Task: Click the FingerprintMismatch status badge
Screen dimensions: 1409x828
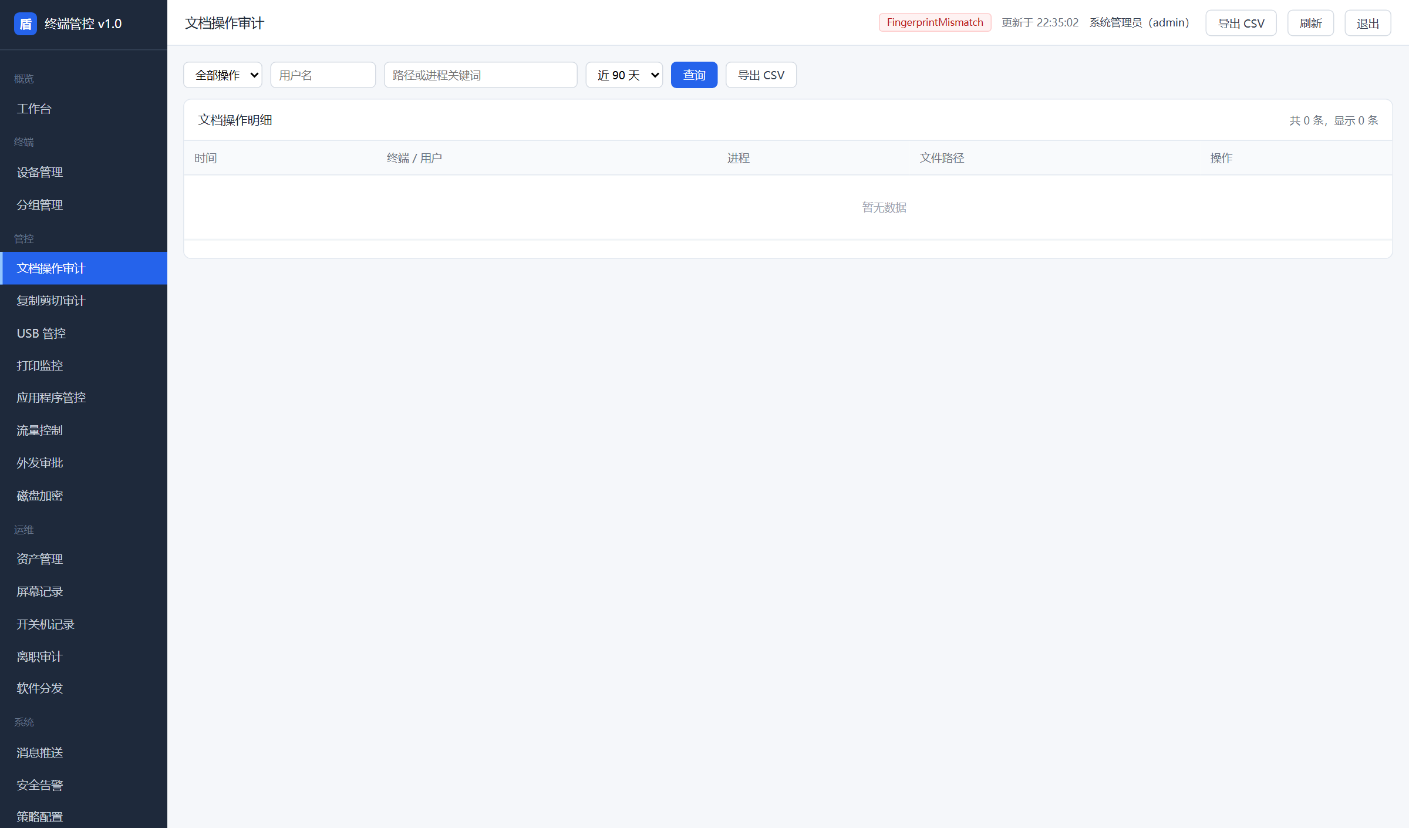Action: pyautogui.click(x=935, y=22)
